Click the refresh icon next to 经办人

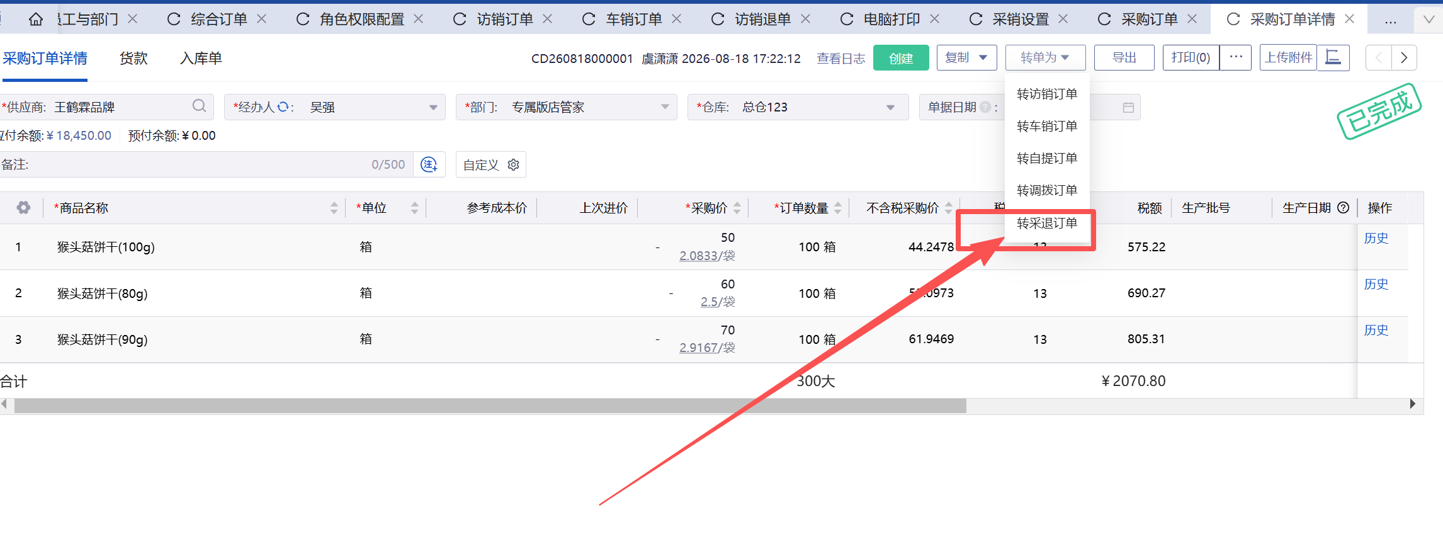click(x=283, y=107)
